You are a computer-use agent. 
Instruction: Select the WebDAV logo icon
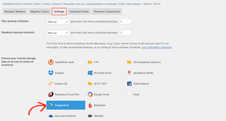pyautogui.click(x=90, y=116)
